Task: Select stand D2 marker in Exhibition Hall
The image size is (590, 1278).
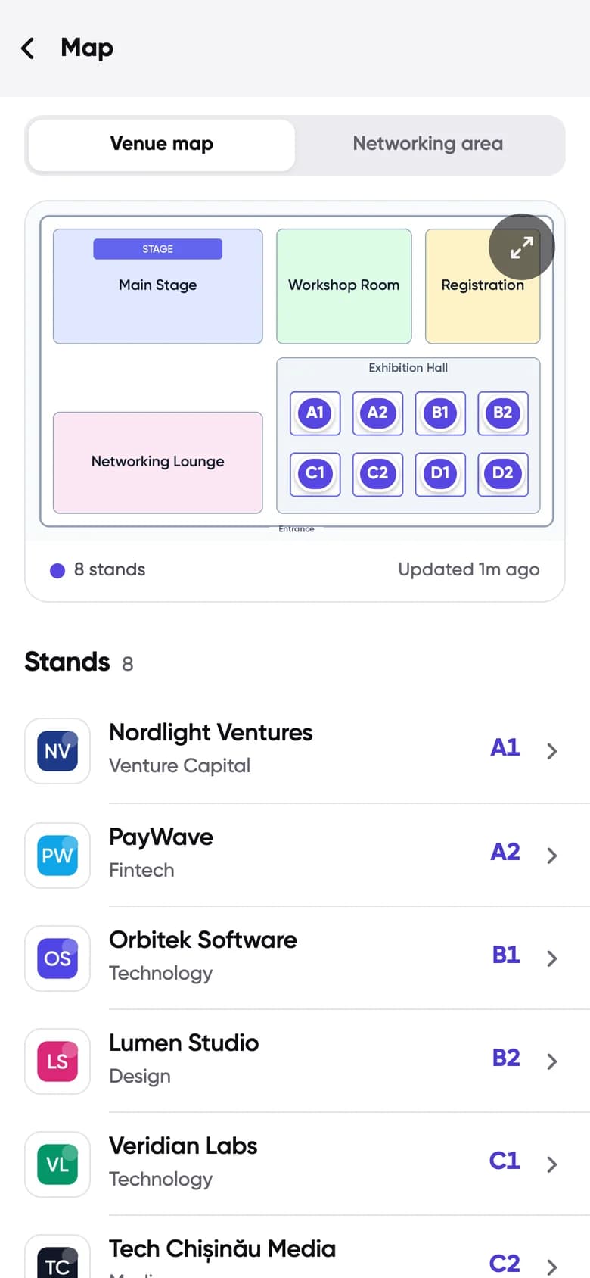Action: [503, 474]
